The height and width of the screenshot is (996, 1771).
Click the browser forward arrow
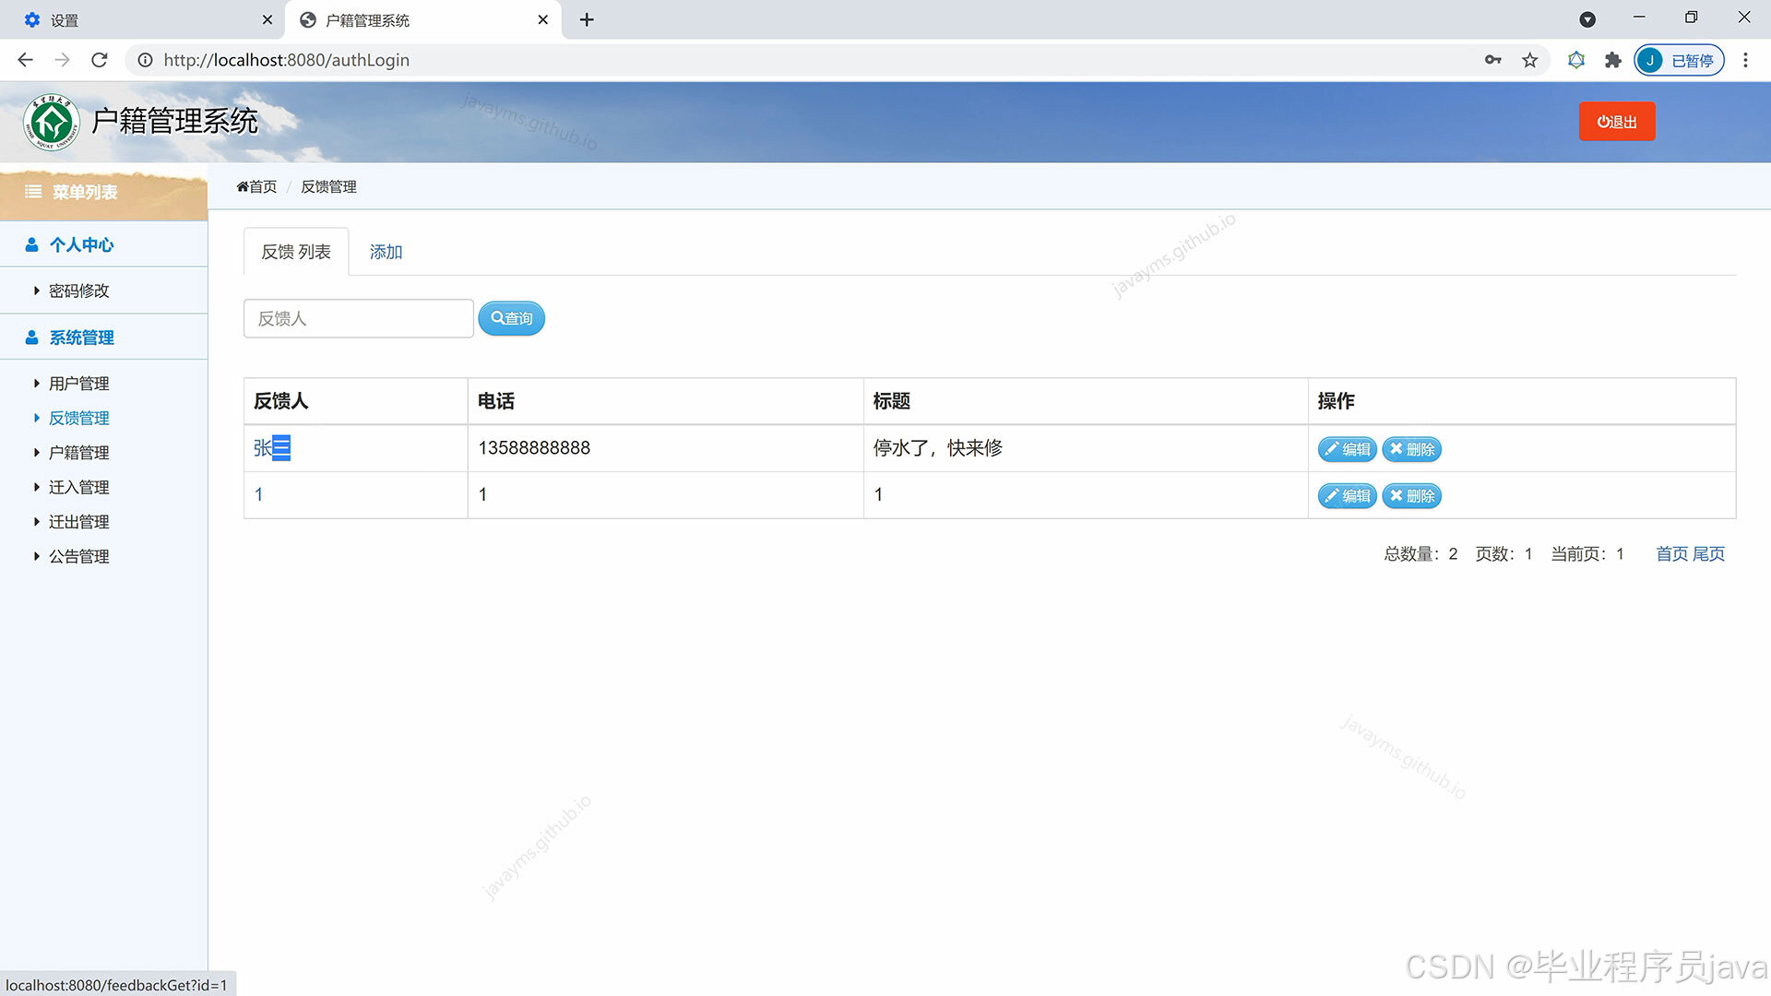pos(62,60)
